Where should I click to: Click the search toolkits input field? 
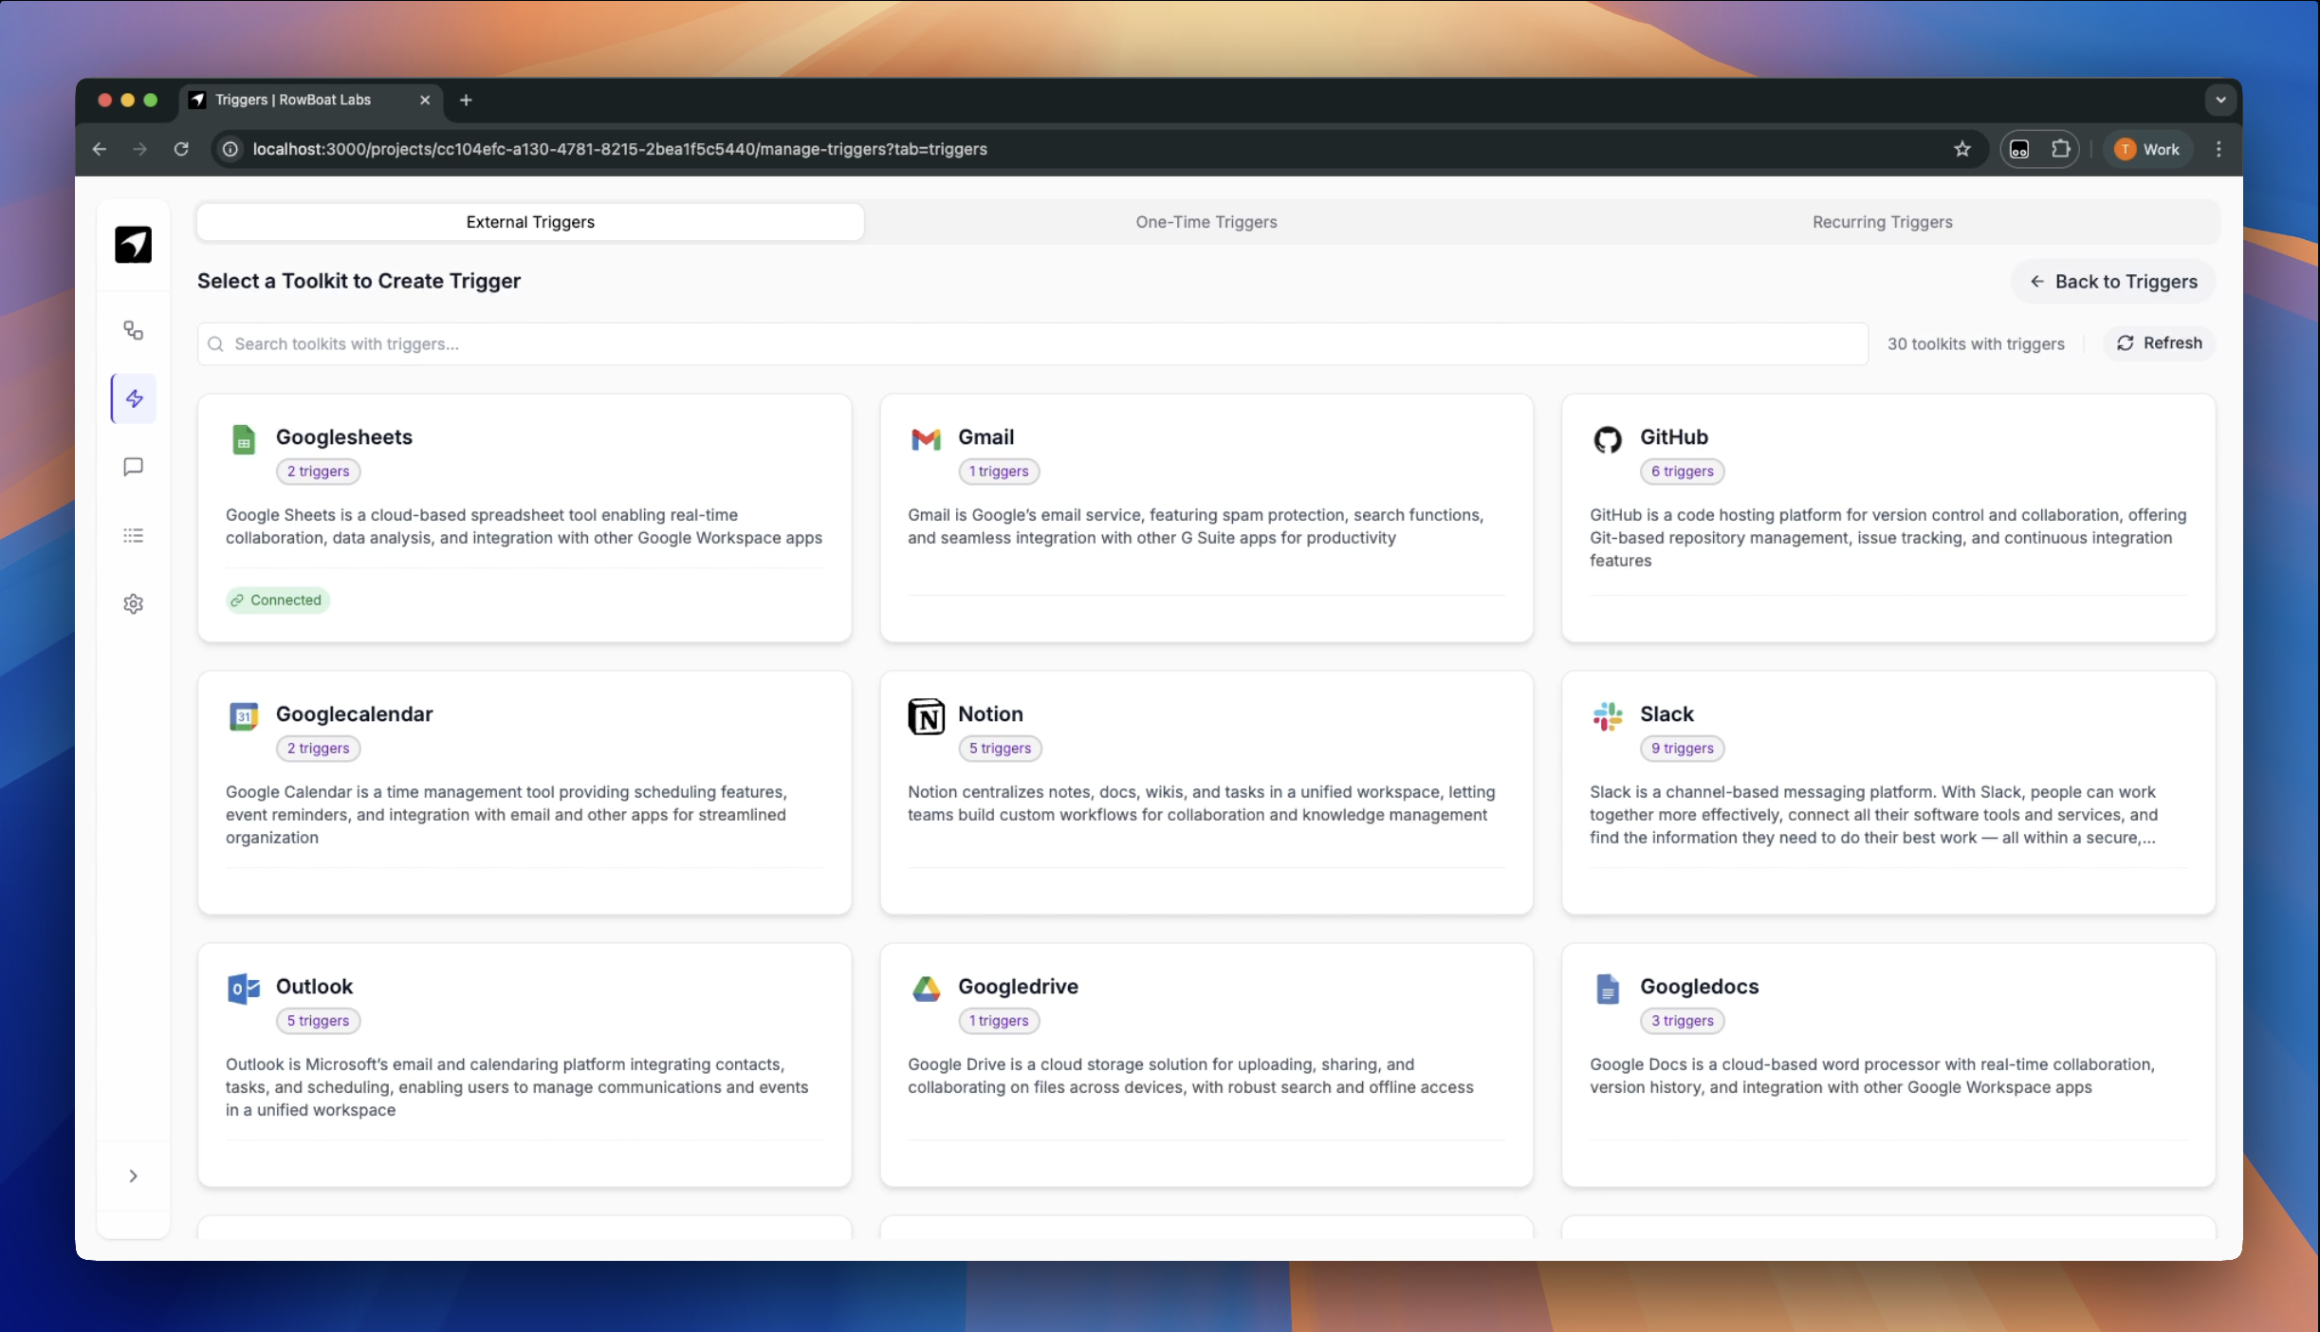tap(1032, 343)
